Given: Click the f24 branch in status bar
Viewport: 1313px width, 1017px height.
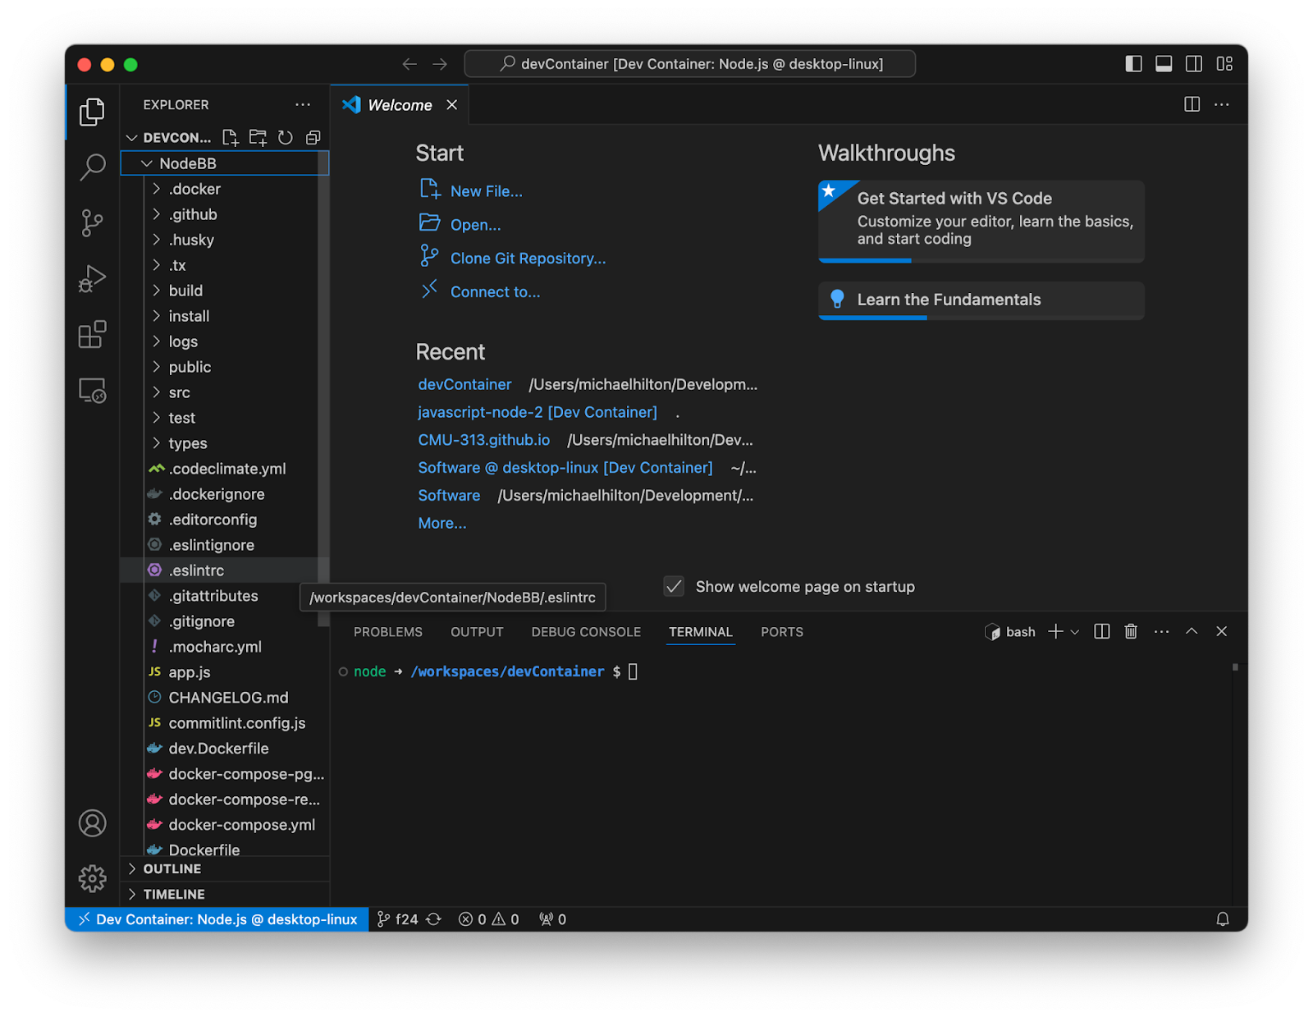Looking at the screenshot, I should click(x=398, y=919).
